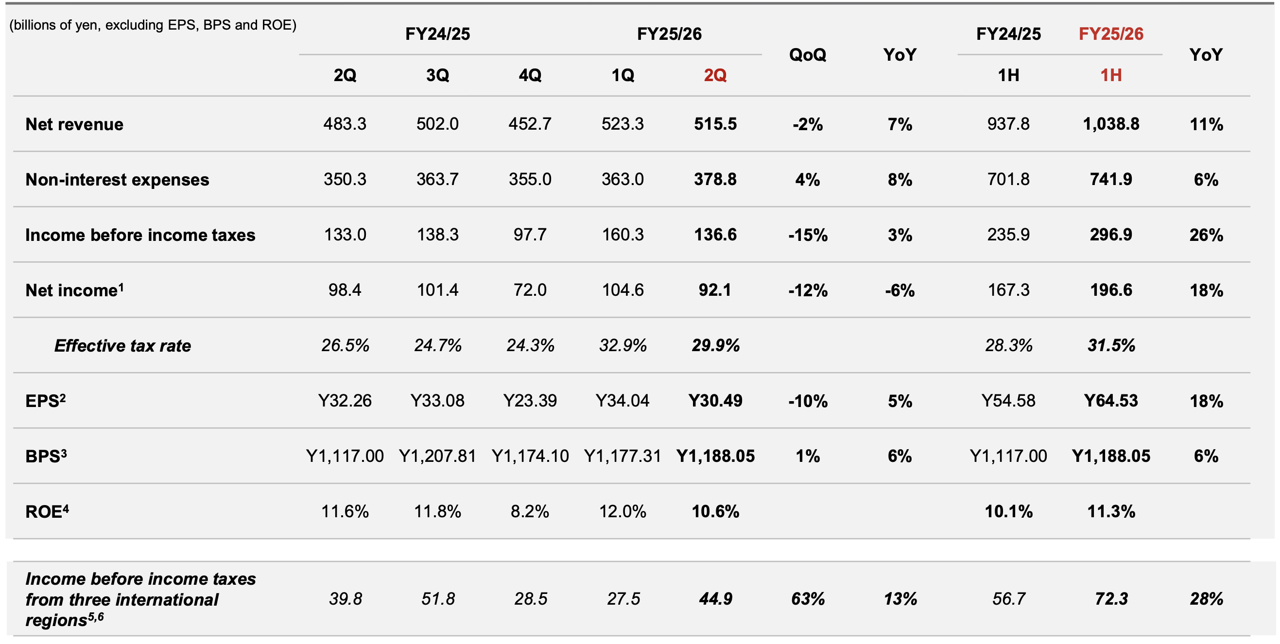Click the red 1H column header
This screenshot has height=644, width=1280.
pos(1110,75)
